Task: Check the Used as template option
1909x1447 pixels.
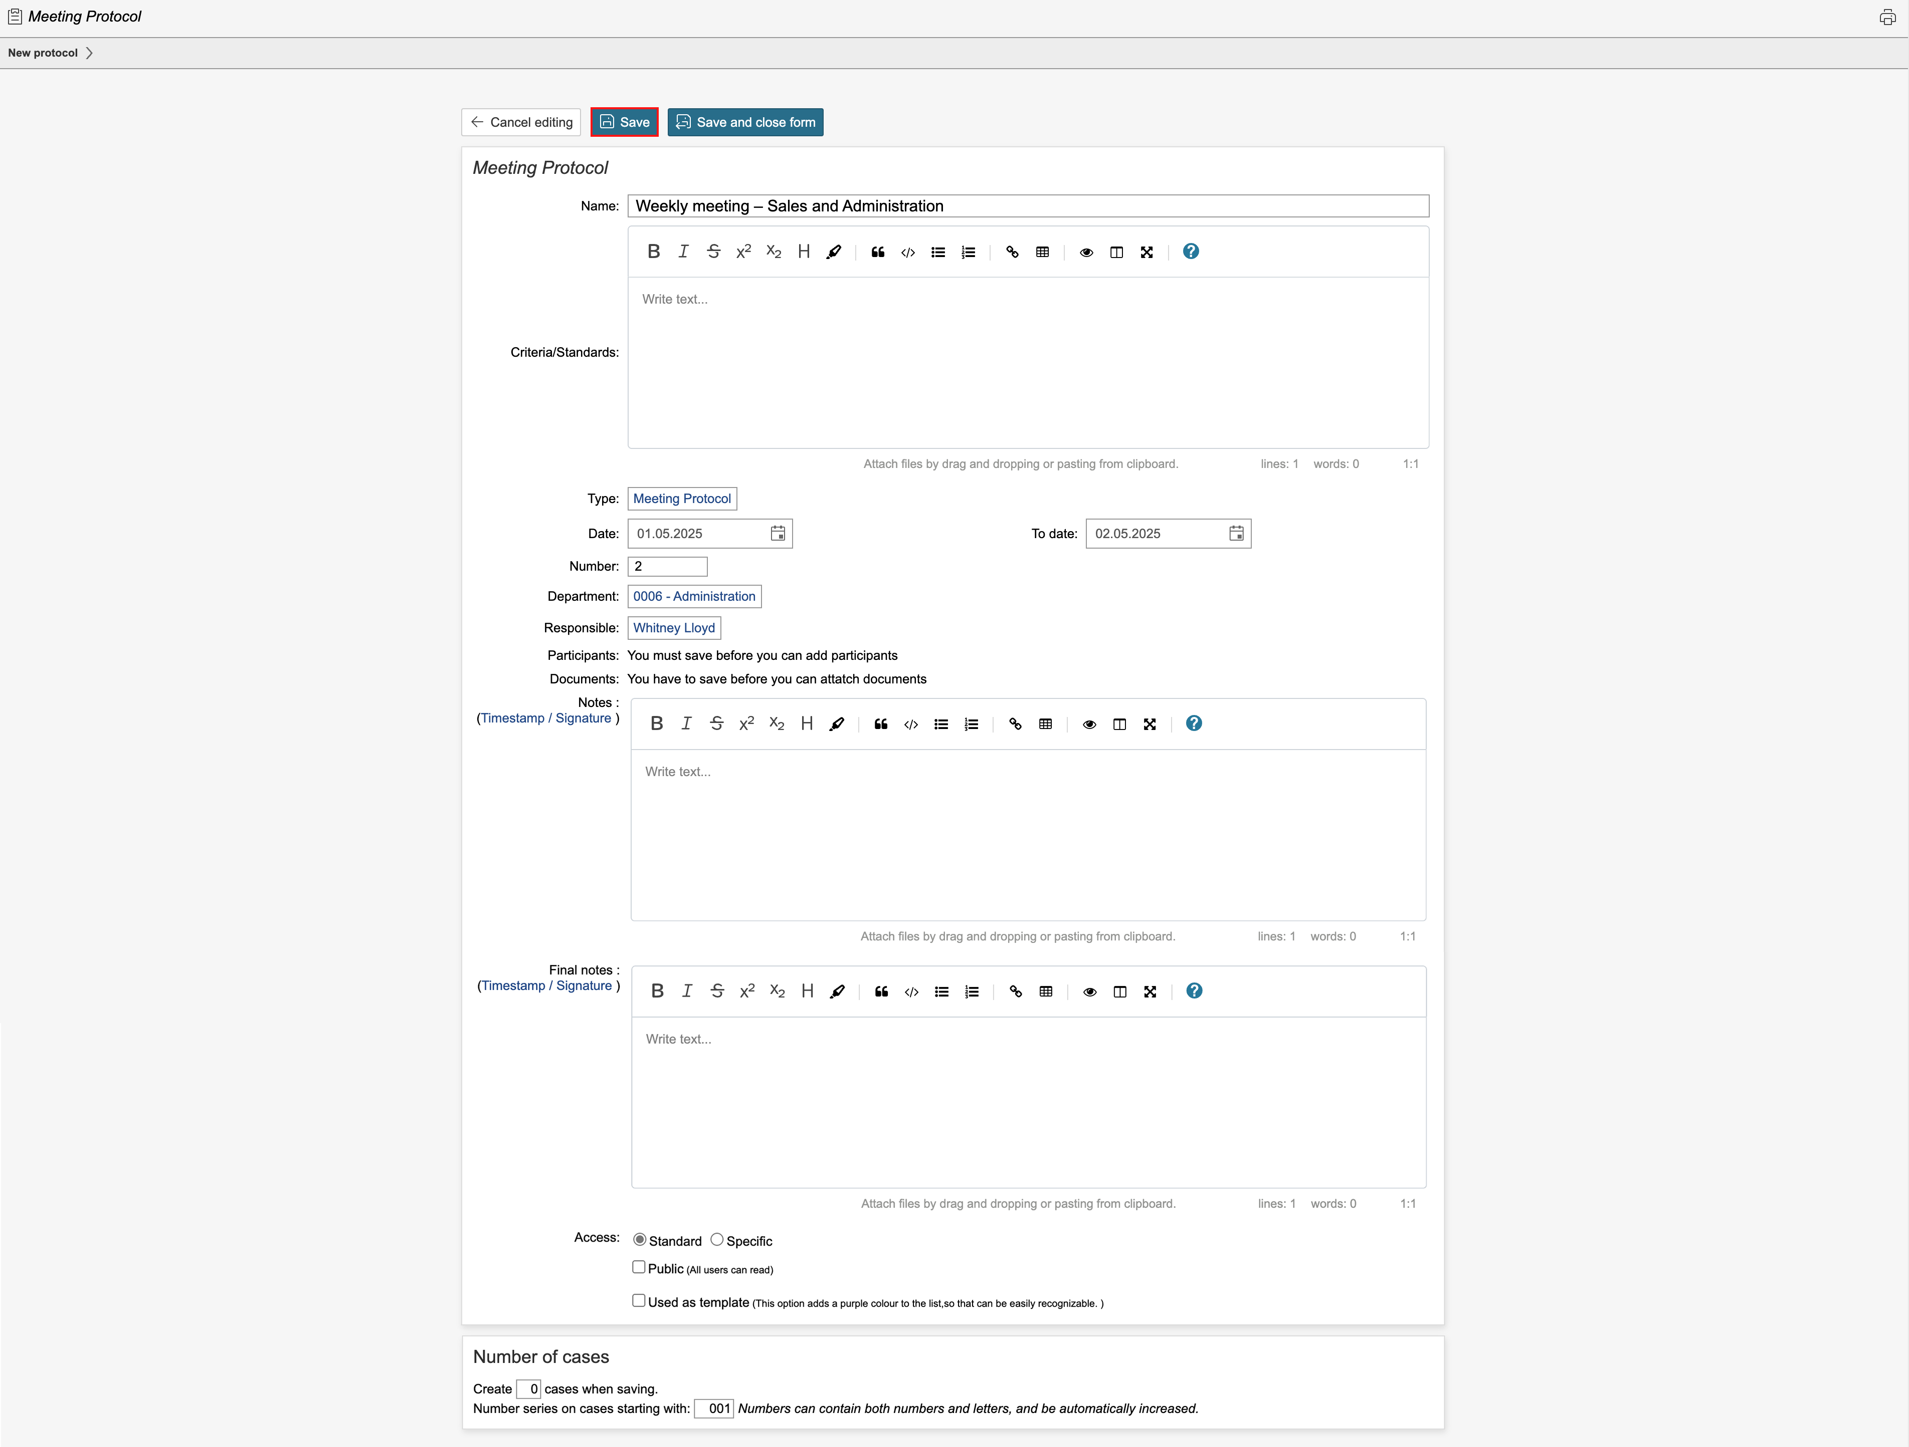Action: [639, 1300]
